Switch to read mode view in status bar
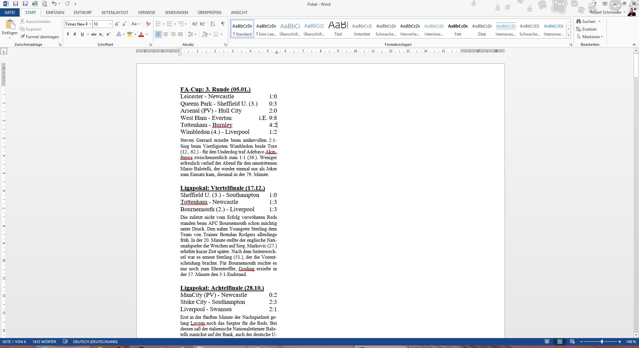 pos(547,342)
